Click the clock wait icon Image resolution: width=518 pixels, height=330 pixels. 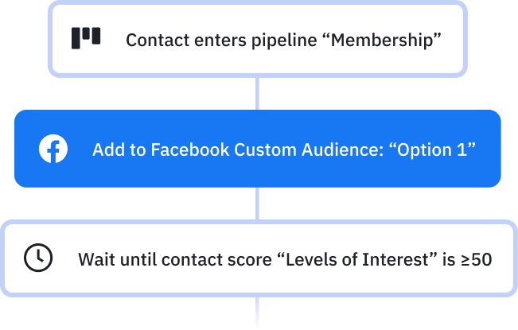click(x=38, y=258)
